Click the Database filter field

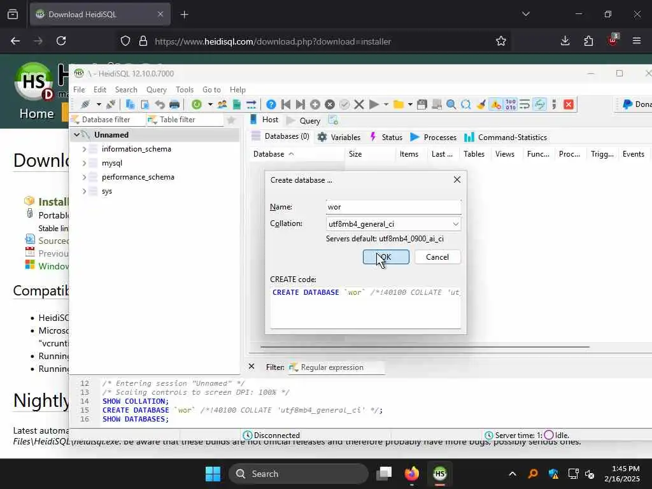tap(107, 120)
